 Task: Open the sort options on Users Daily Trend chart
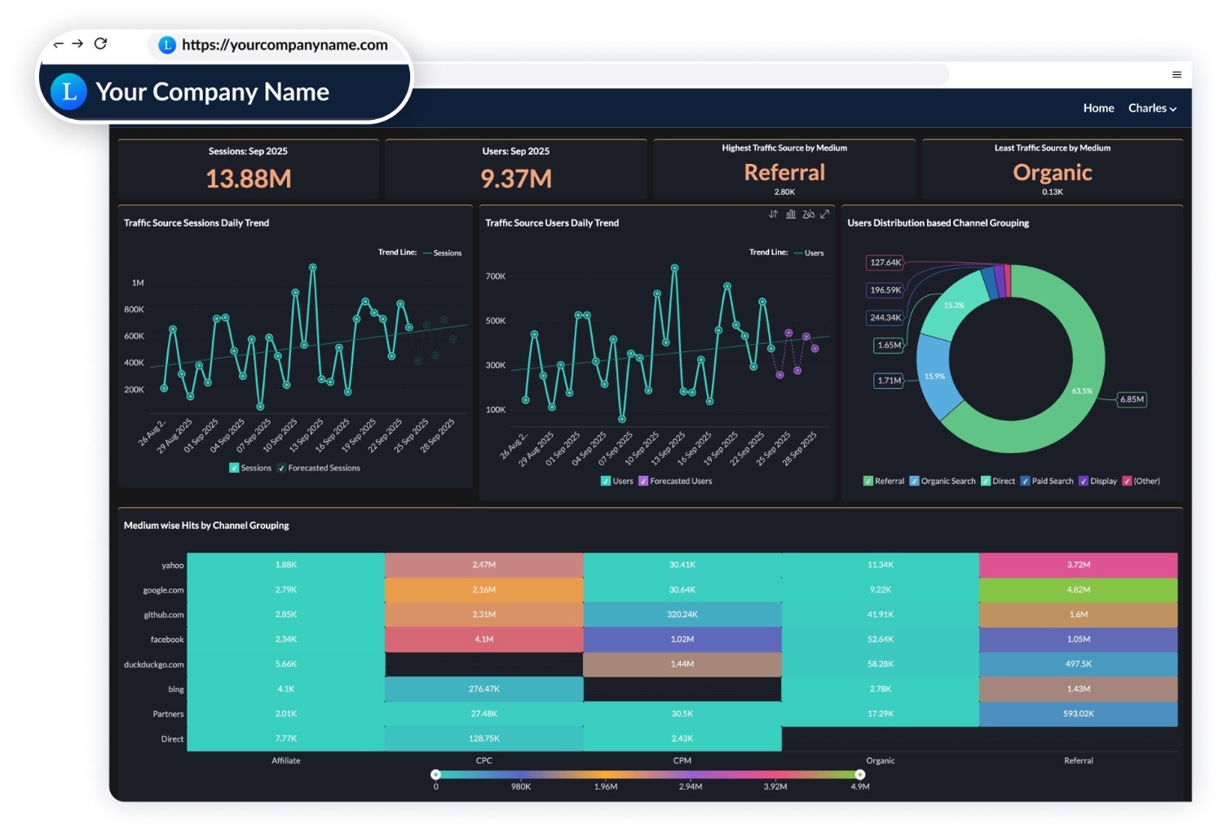[773, 214]
